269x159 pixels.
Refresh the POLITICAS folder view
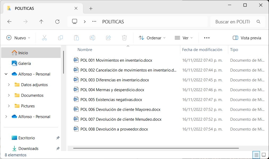tap(57, 22)
